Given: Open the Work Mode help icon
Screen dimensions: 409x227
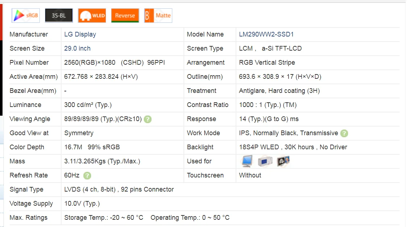Looking at the screenshot, I should coord(344,133).
